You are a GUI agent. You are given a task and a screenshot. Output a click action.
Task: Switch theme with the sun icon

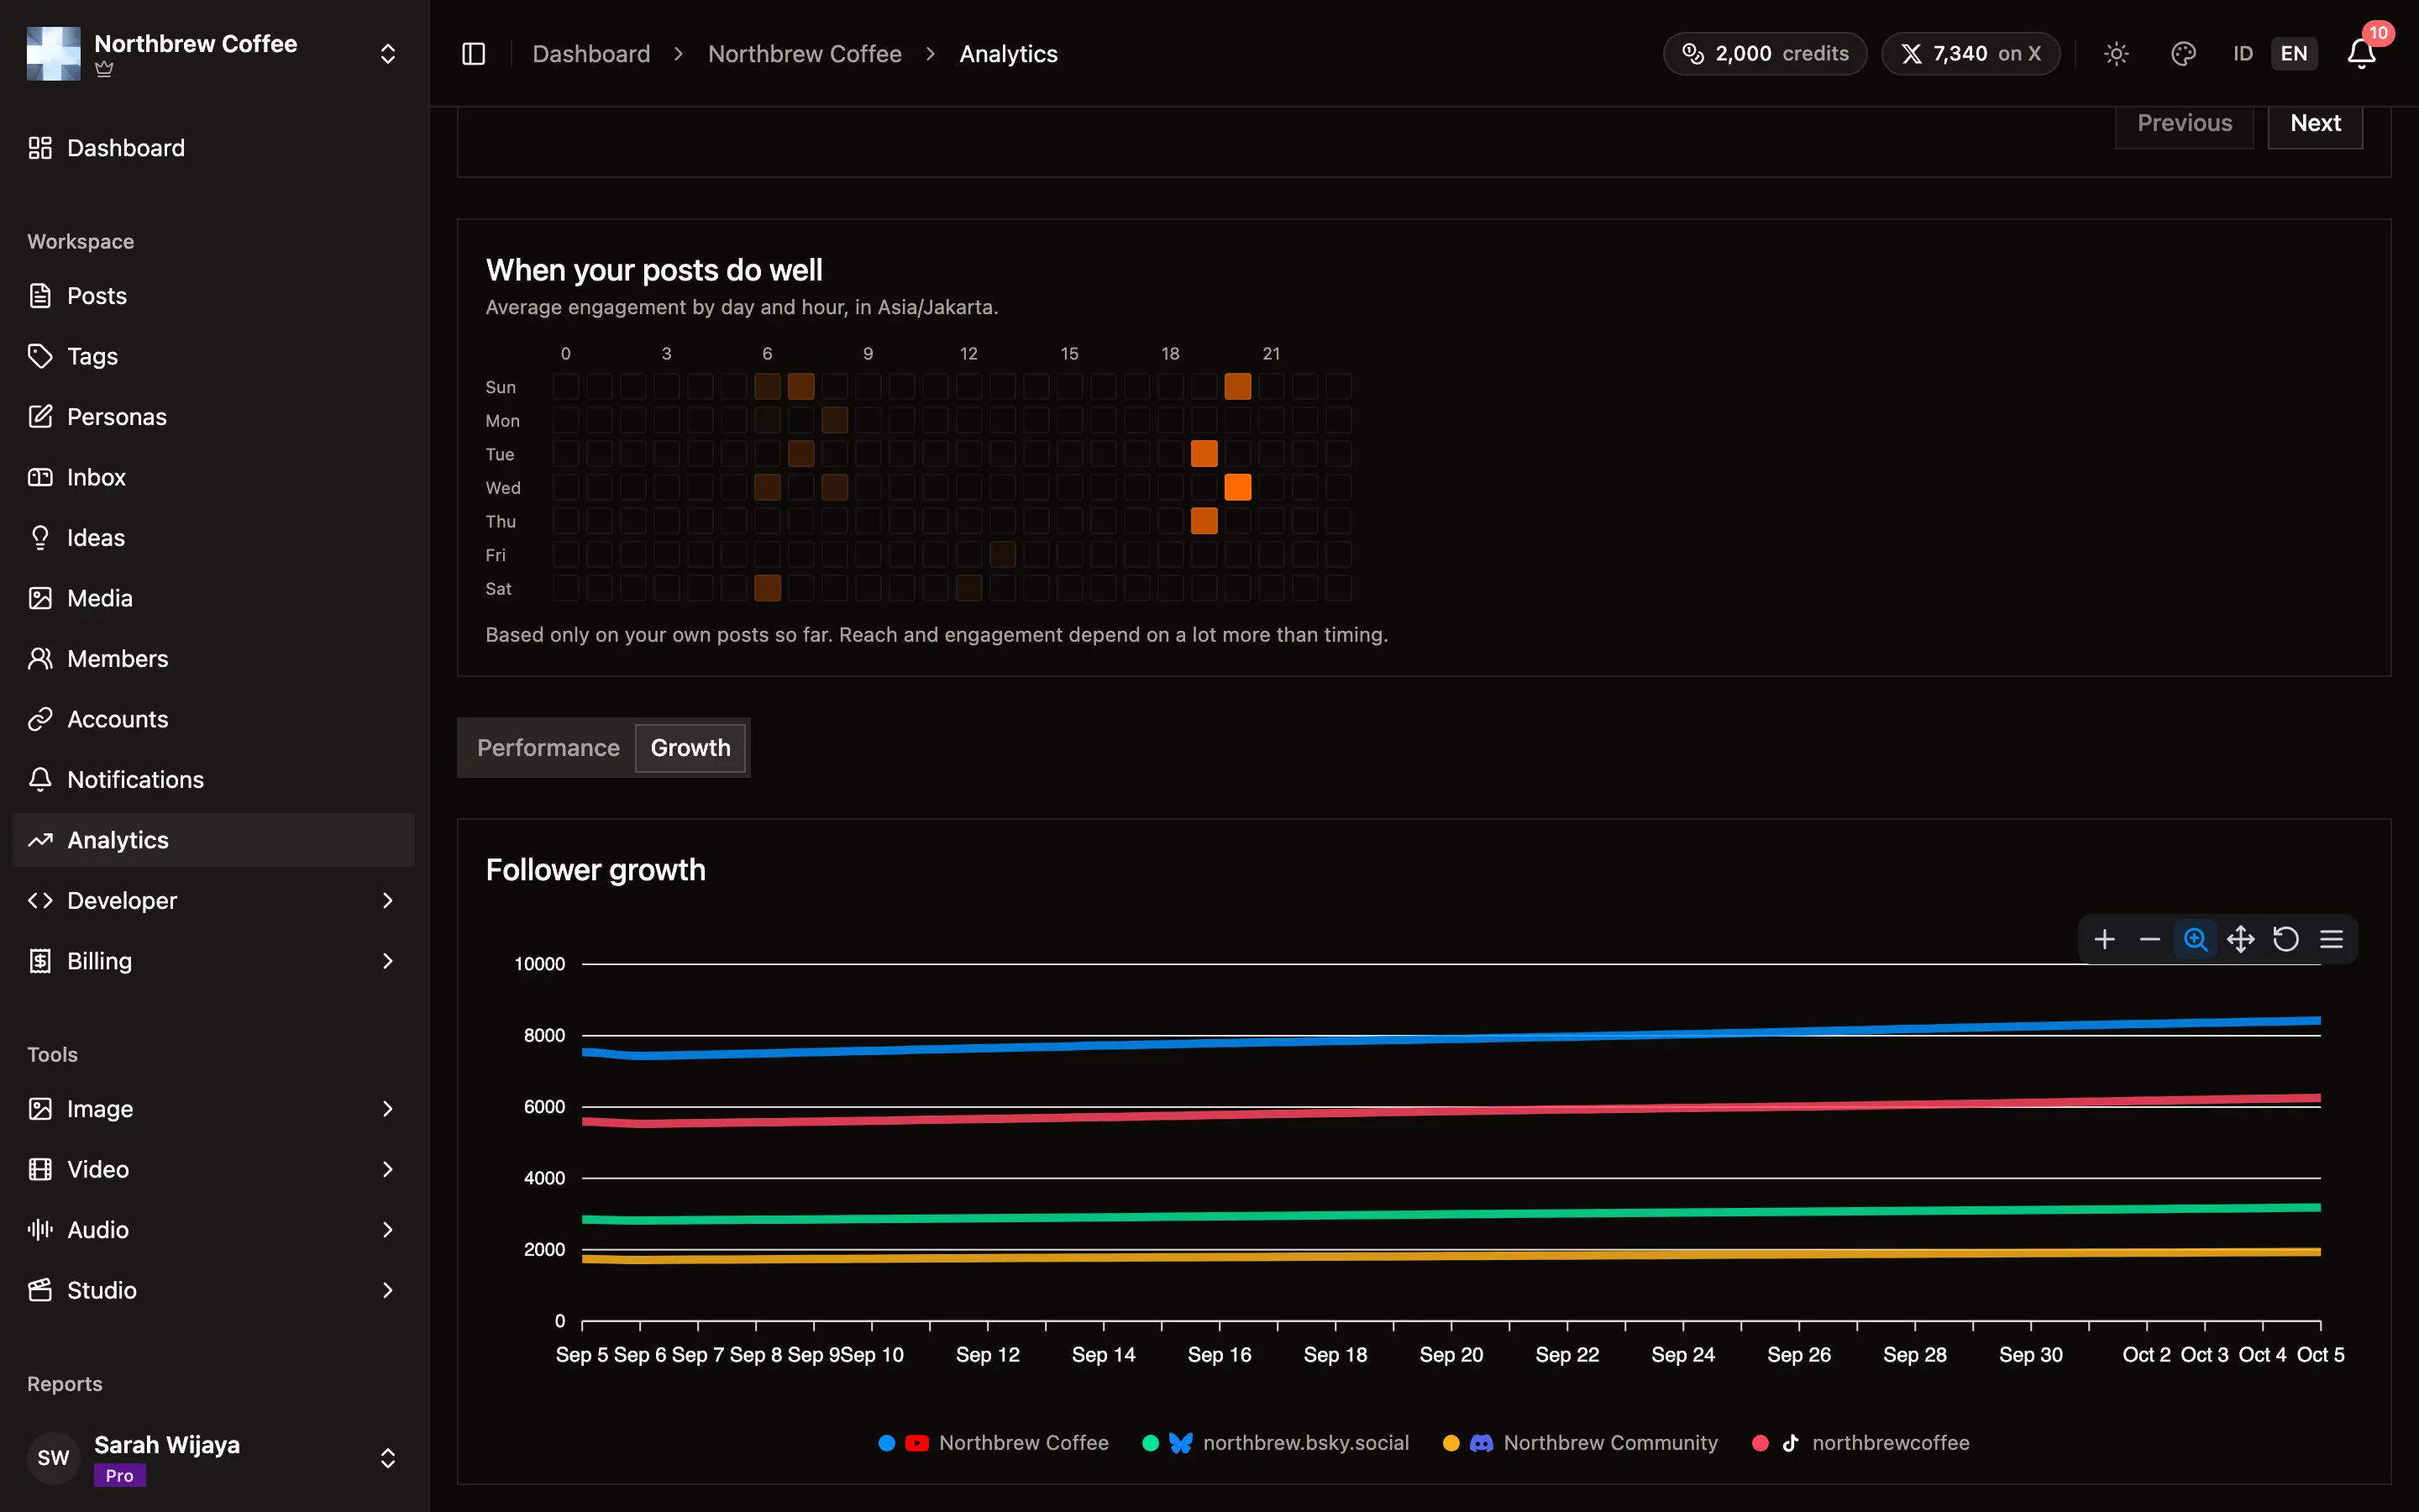[2116, 54]
